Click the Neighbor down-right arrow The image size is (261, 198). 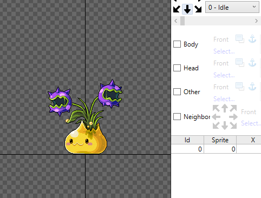[x=233, y=126]
